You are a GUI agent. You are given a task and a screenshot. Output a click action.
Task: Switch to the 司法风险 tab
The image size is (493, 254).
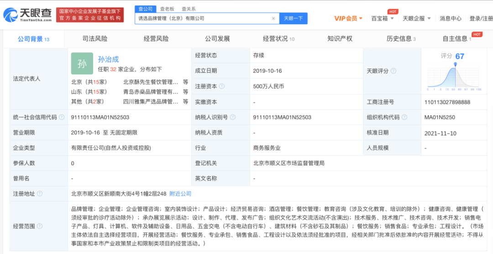(95, 39)
